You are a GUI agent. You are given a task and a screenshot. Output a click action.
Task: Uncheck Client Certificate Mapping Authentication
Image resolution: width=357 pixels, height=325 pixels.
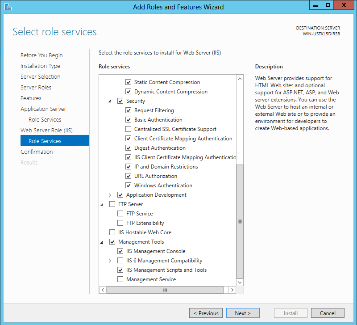point(129,139)
